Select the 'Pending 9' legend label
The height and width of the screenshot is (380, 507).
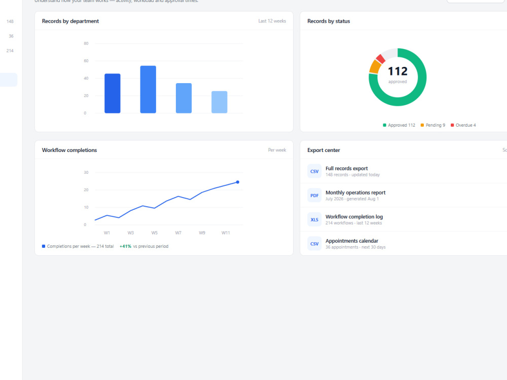click(x=435, y=125)
